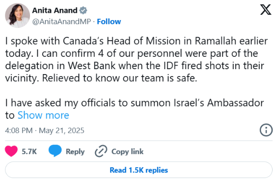Click the blue verified badge beside Anita Anand
This screenshot has width=278, height=181.
[83, 10]
